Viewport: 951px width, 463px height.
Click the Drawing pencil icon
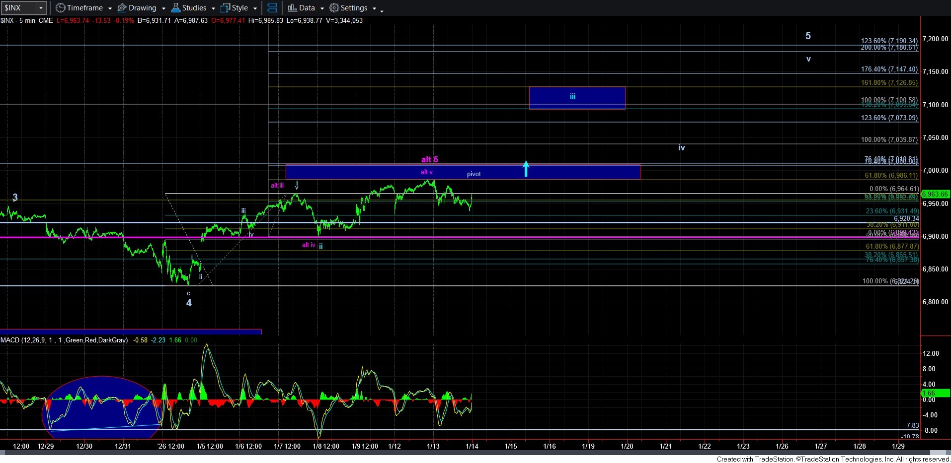pyautogui.click(x=122, y=8)
